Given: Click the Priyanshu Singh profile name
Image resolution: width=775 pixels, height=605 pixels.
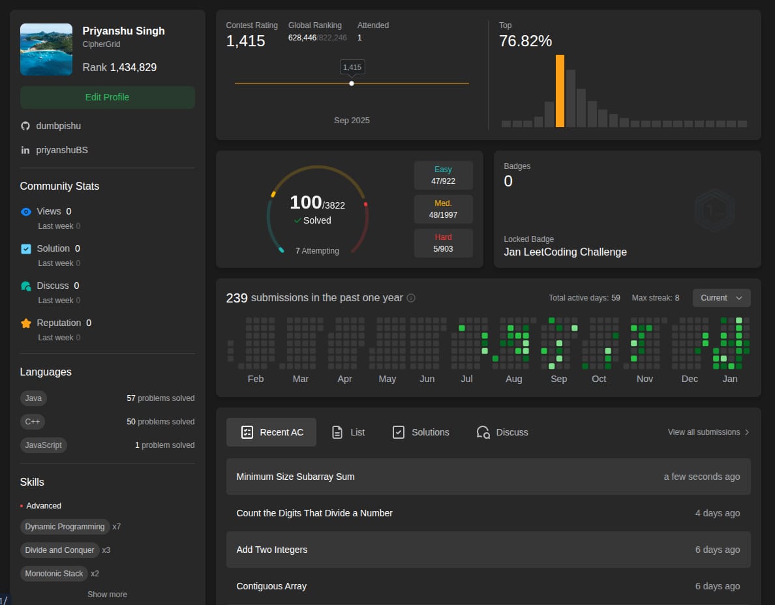Looking at the screenshot, I should [x=123, y=31].
